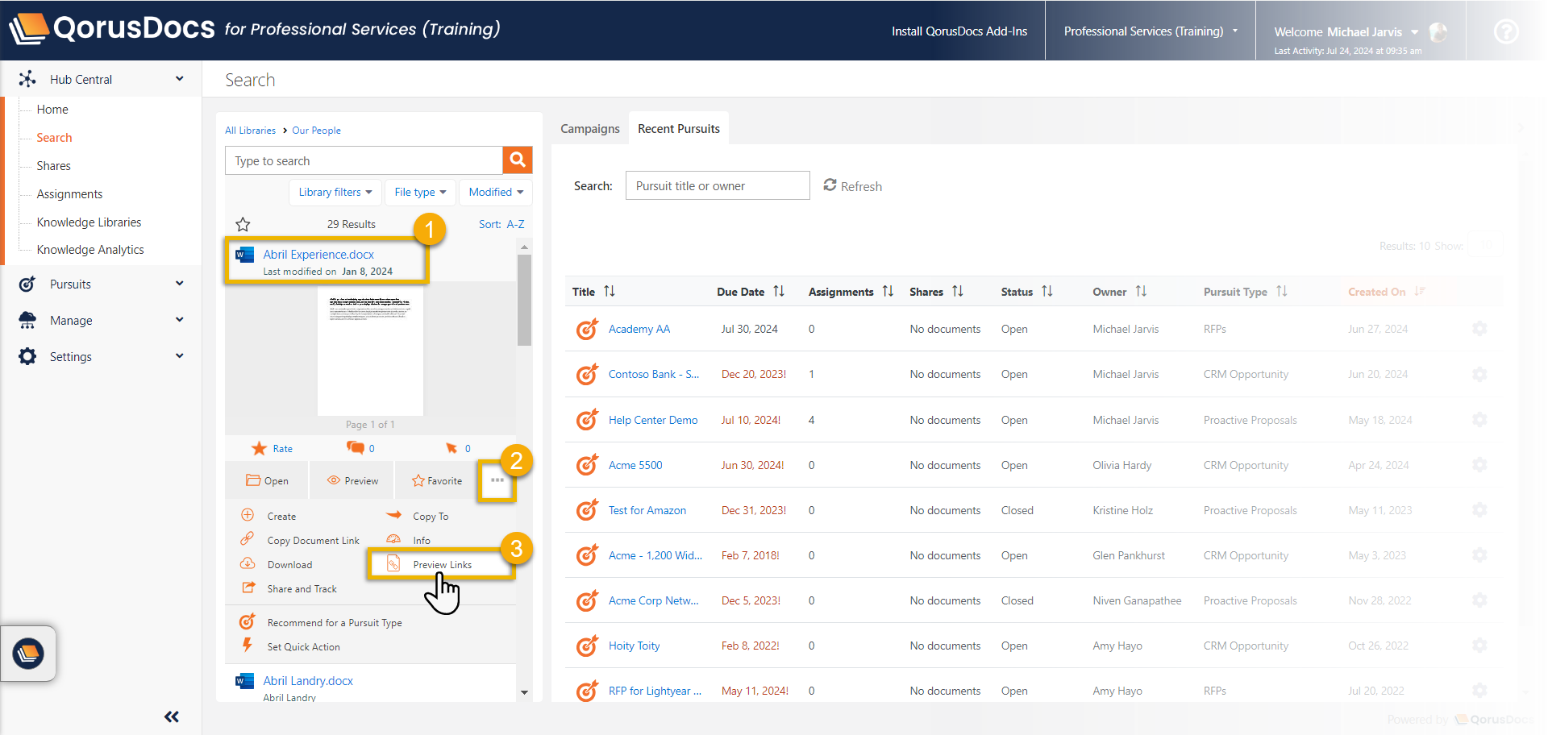Viewport: 1548px width, 735px height.
Task: Click the document page thumbnail preview
Action: tap(370, 351)
